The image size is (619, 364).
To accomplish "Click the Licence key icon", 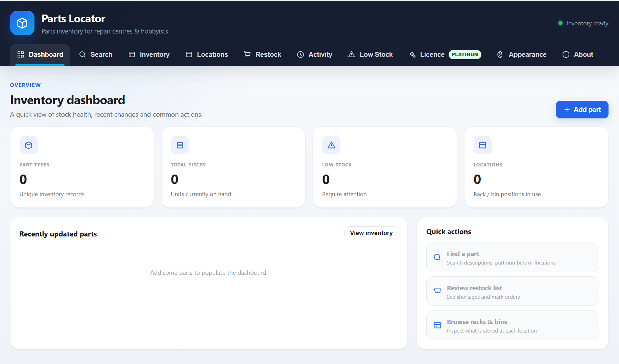I will [x=412, y=54].
